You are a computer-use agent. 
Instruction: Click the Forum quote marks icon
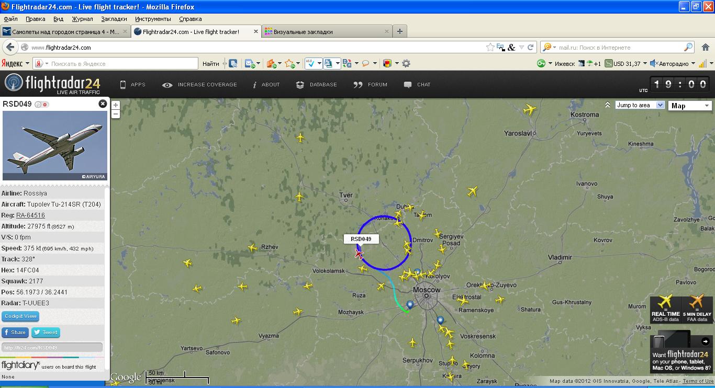tap(358, 85)
